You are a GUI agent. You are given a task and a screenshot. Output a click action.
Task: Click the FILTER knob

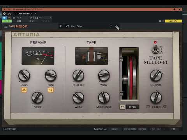tap(156, 97)
